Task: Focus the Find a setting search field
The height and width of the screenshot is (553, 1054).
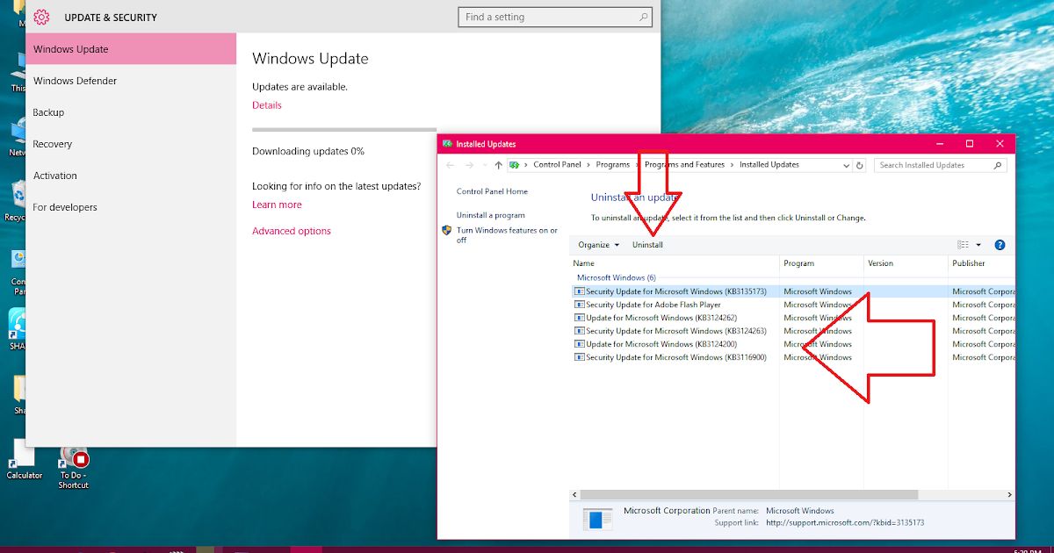Action: pyautogui.click(x=555, y=17)
